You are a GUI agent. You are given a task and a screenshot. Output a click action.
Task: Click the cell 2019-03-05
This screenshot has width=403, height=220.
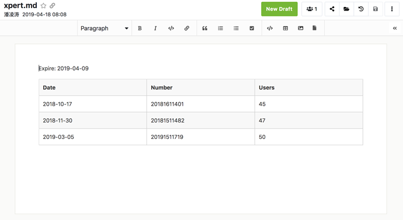[93, 137]
